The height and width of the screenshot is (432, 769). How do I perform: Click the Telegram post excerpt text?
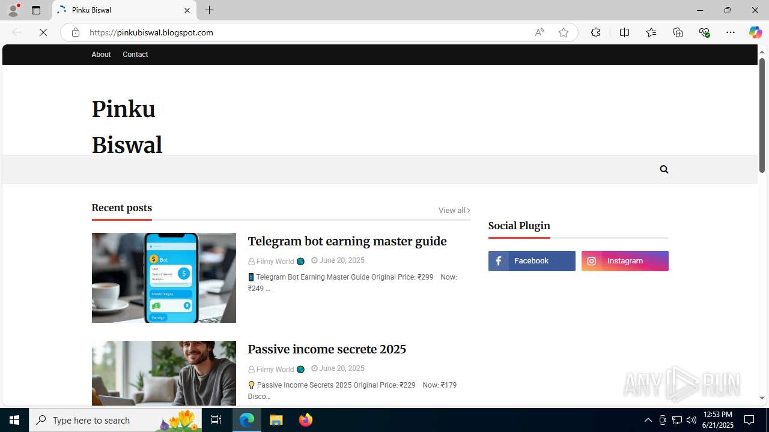353,283
